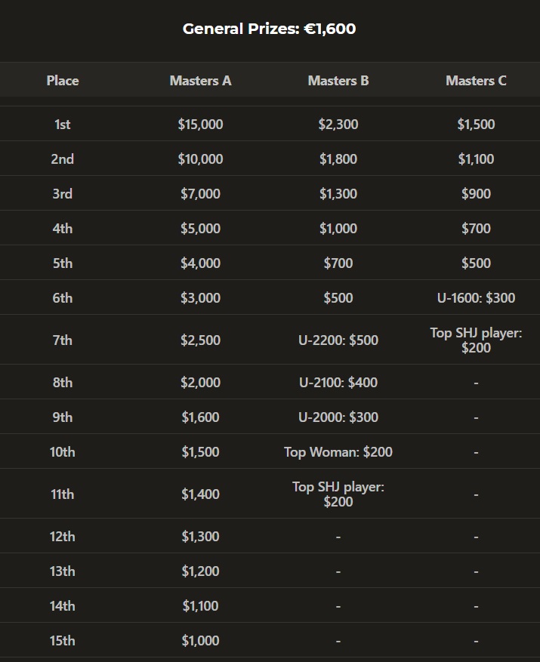Click the Masters B column header
Screen dimensions: 540x662
tap(338, 81)
